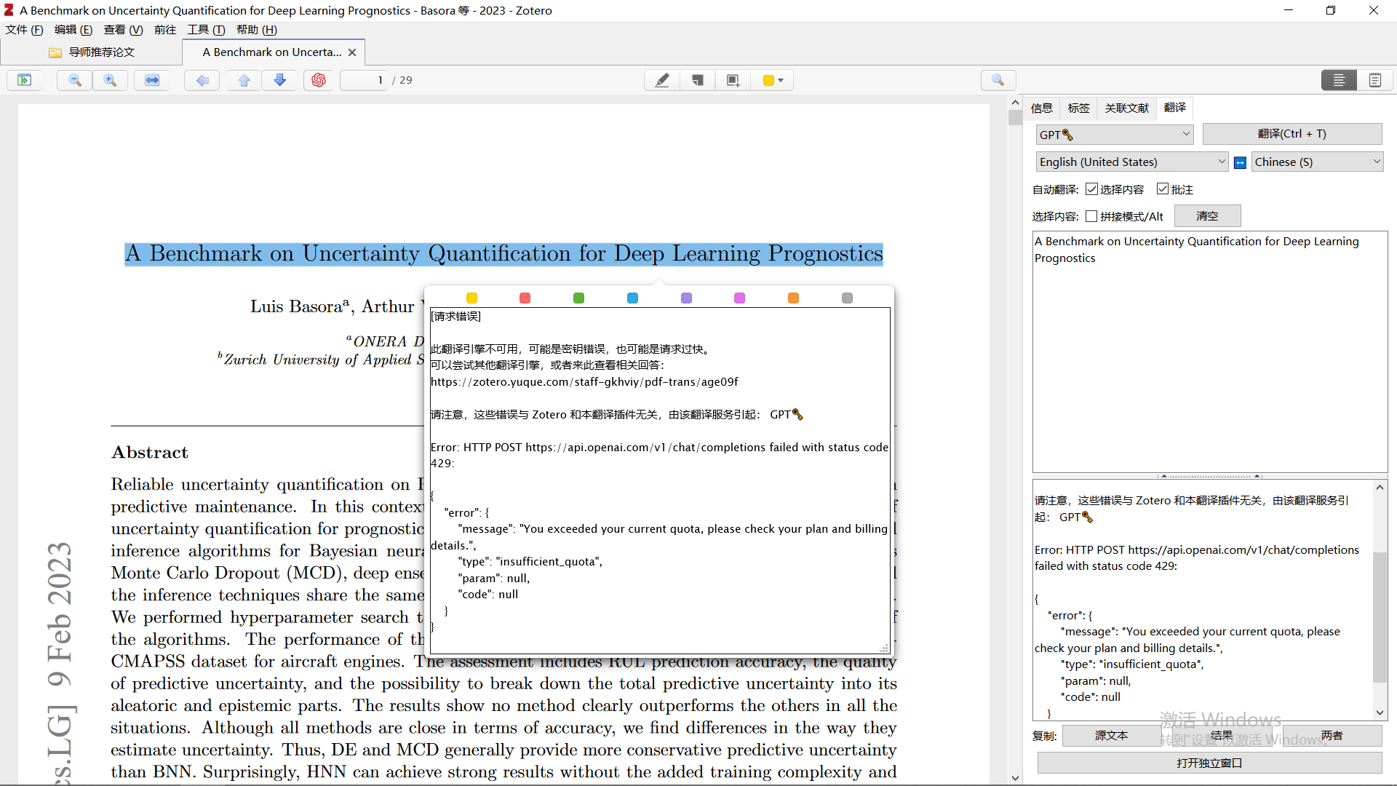Zoom in the PDF view
The image size is (1397, 786).
pos(110,80)
